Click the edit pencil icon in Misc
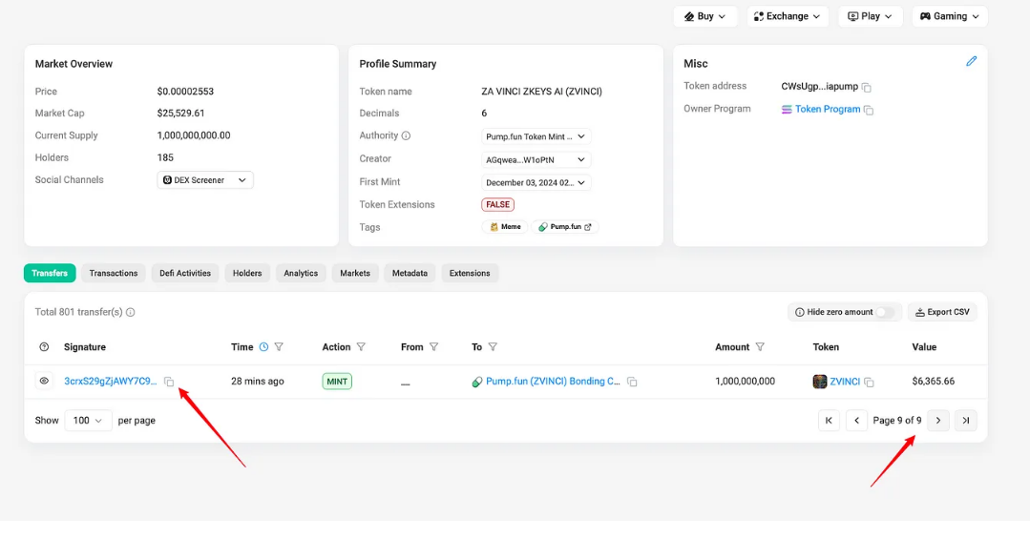 click(x=971, y=61)
